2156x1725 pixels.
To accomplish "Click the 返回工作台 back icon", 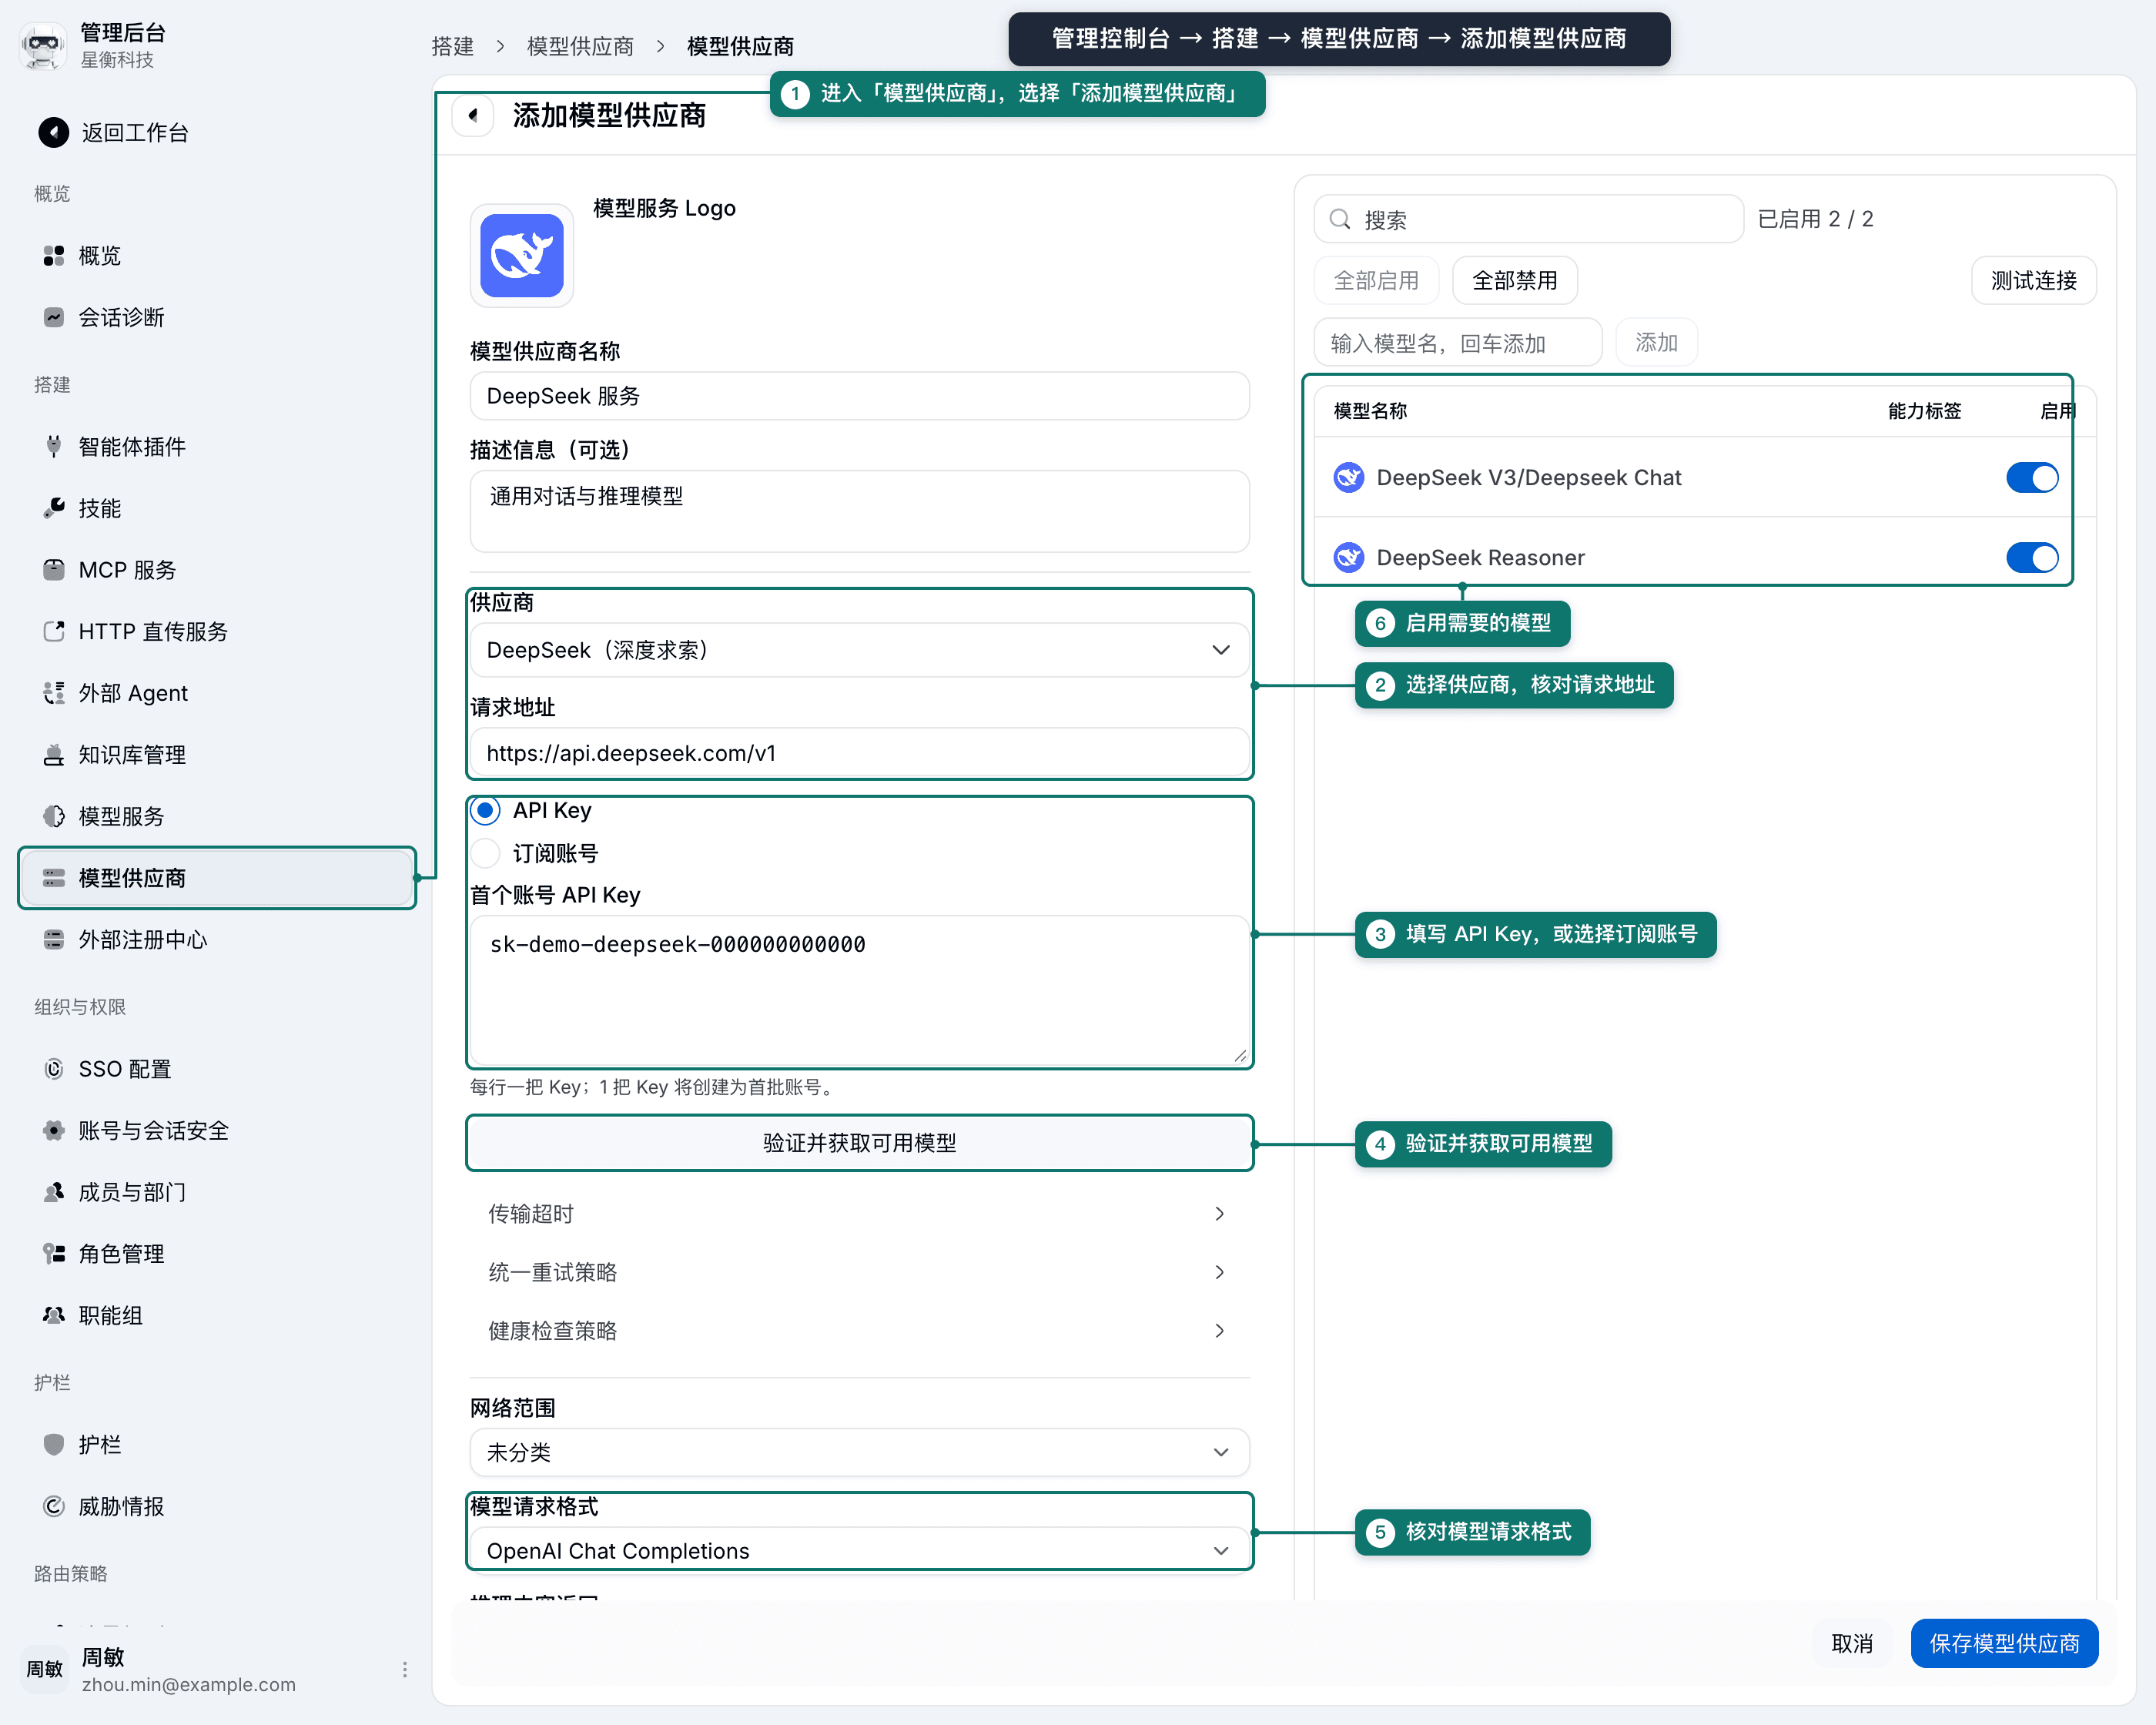I will coord(53,132).
